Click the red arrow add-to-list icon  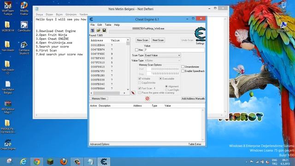point(133,93)
